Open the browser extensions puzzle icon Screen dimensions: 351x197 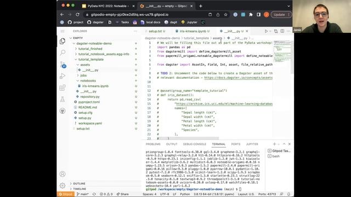pos(251,15)
